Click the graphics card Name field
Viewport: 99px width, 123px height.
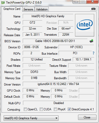point(48,16)
